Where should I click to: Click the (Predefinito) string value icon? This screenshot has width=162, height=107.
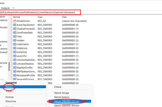[x=14, y=21]
